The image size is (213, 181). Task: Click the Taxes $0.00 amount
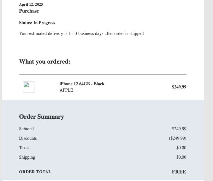point(181,148)
